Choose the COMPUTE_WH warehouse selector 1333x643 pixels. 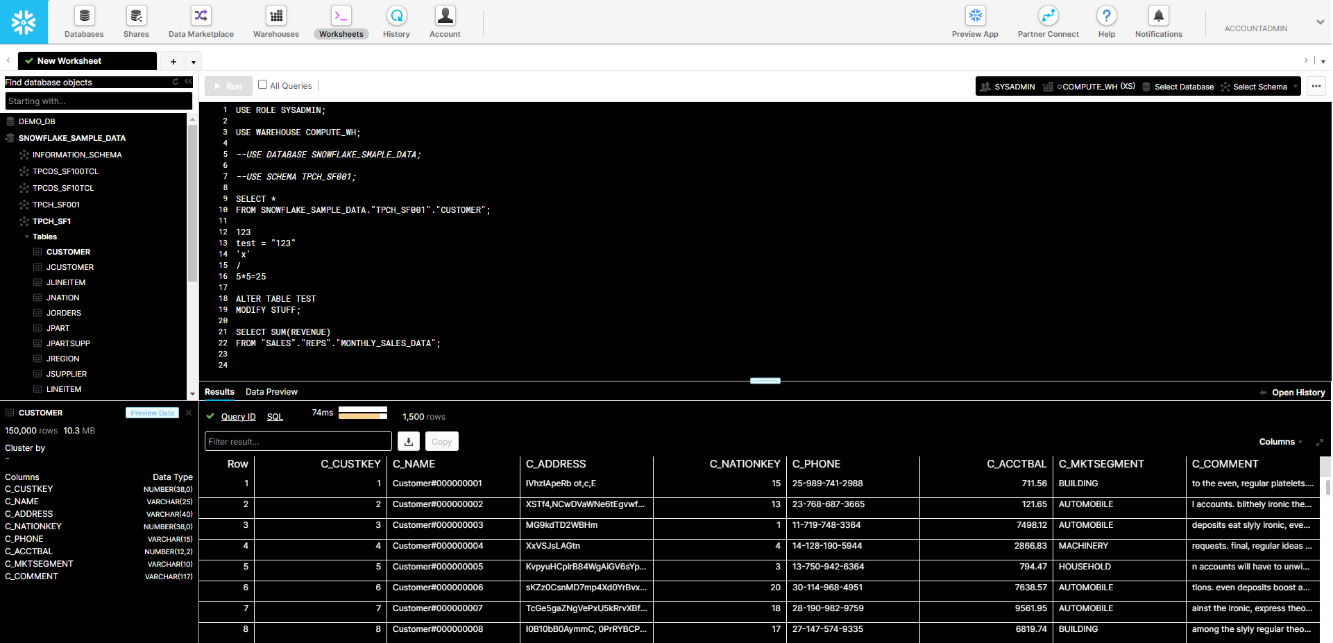(x=1089, y=87)
